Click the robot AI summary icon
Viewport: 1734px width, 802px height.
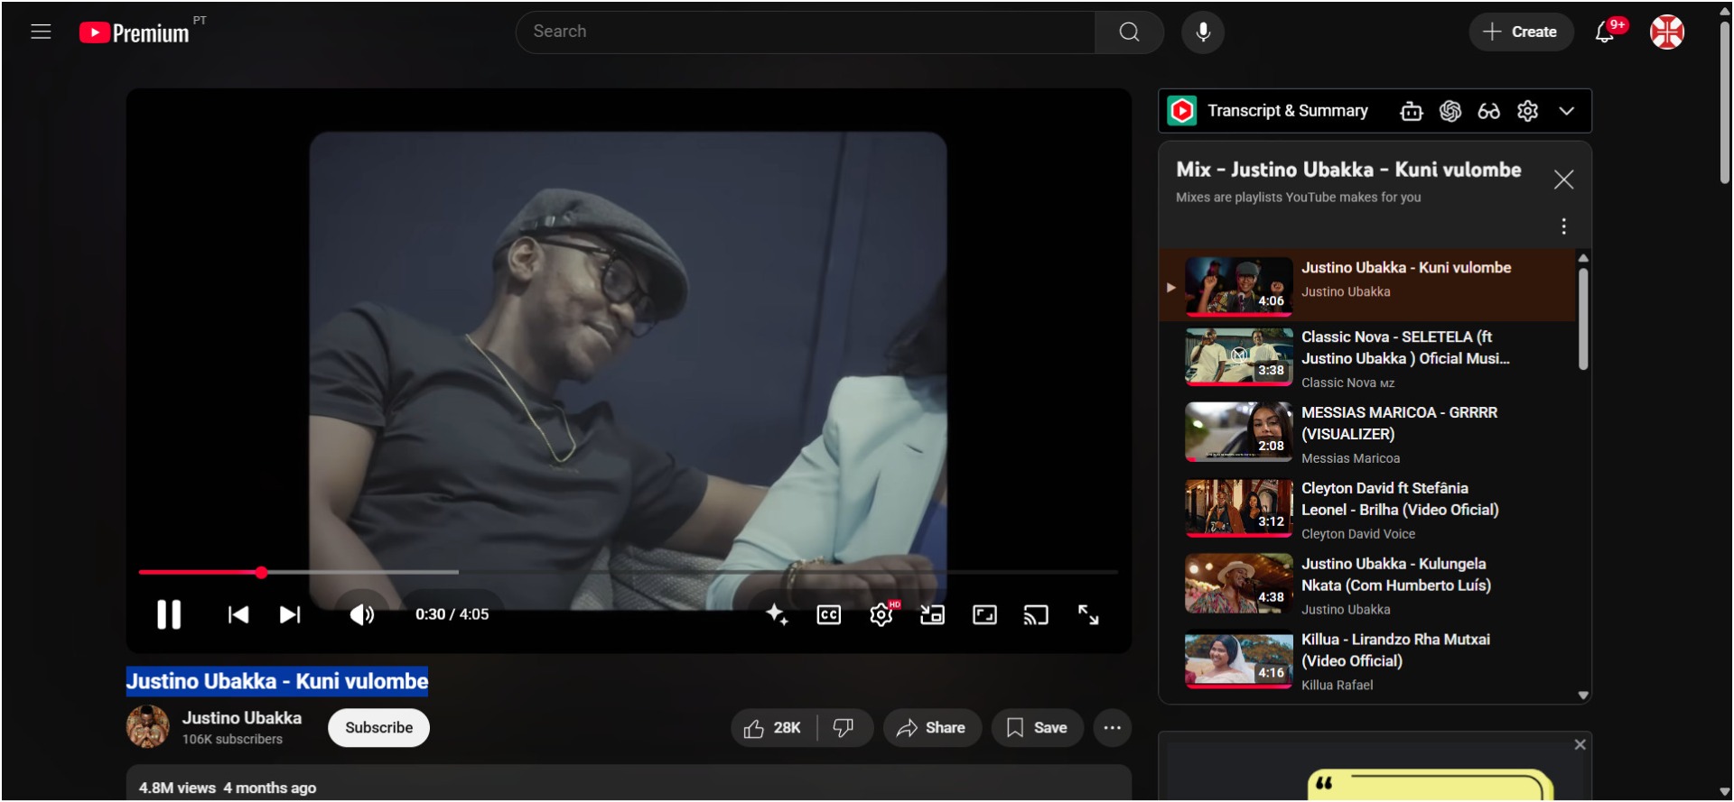pos(1411,111)
